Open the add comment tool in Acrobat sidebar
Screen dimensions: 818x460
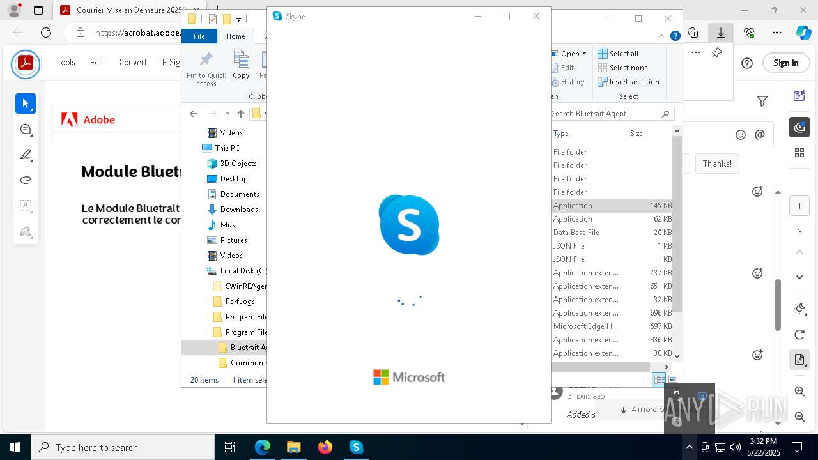pyautogui.click(x=26, y=129)
